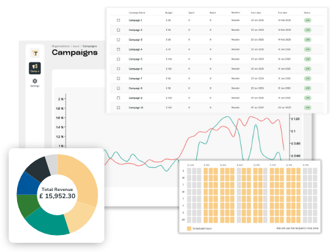The width and height of the screenshot is (336, 252).
Task: Open the Campaigns megaphone sidebar icon
Action: click(x=35, y=68)
